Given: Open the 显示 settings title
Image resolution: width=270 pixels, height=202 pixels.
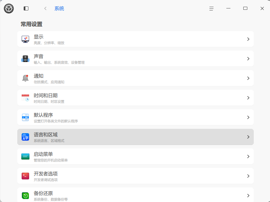Looking at the screenshot, I should tap(39, 37).
